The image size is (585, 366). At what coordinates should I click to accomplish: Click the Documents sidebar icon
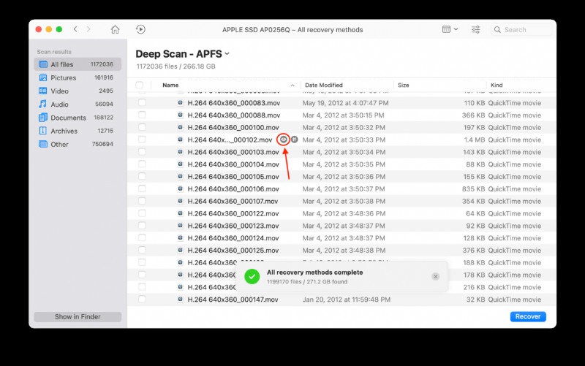click(x=43, y=118)
